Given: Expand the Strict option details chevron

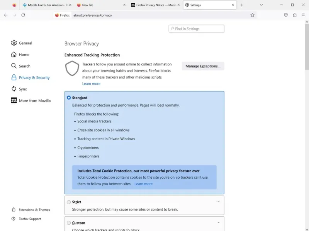Looking at the screenshot, I should tap(218, 201).
